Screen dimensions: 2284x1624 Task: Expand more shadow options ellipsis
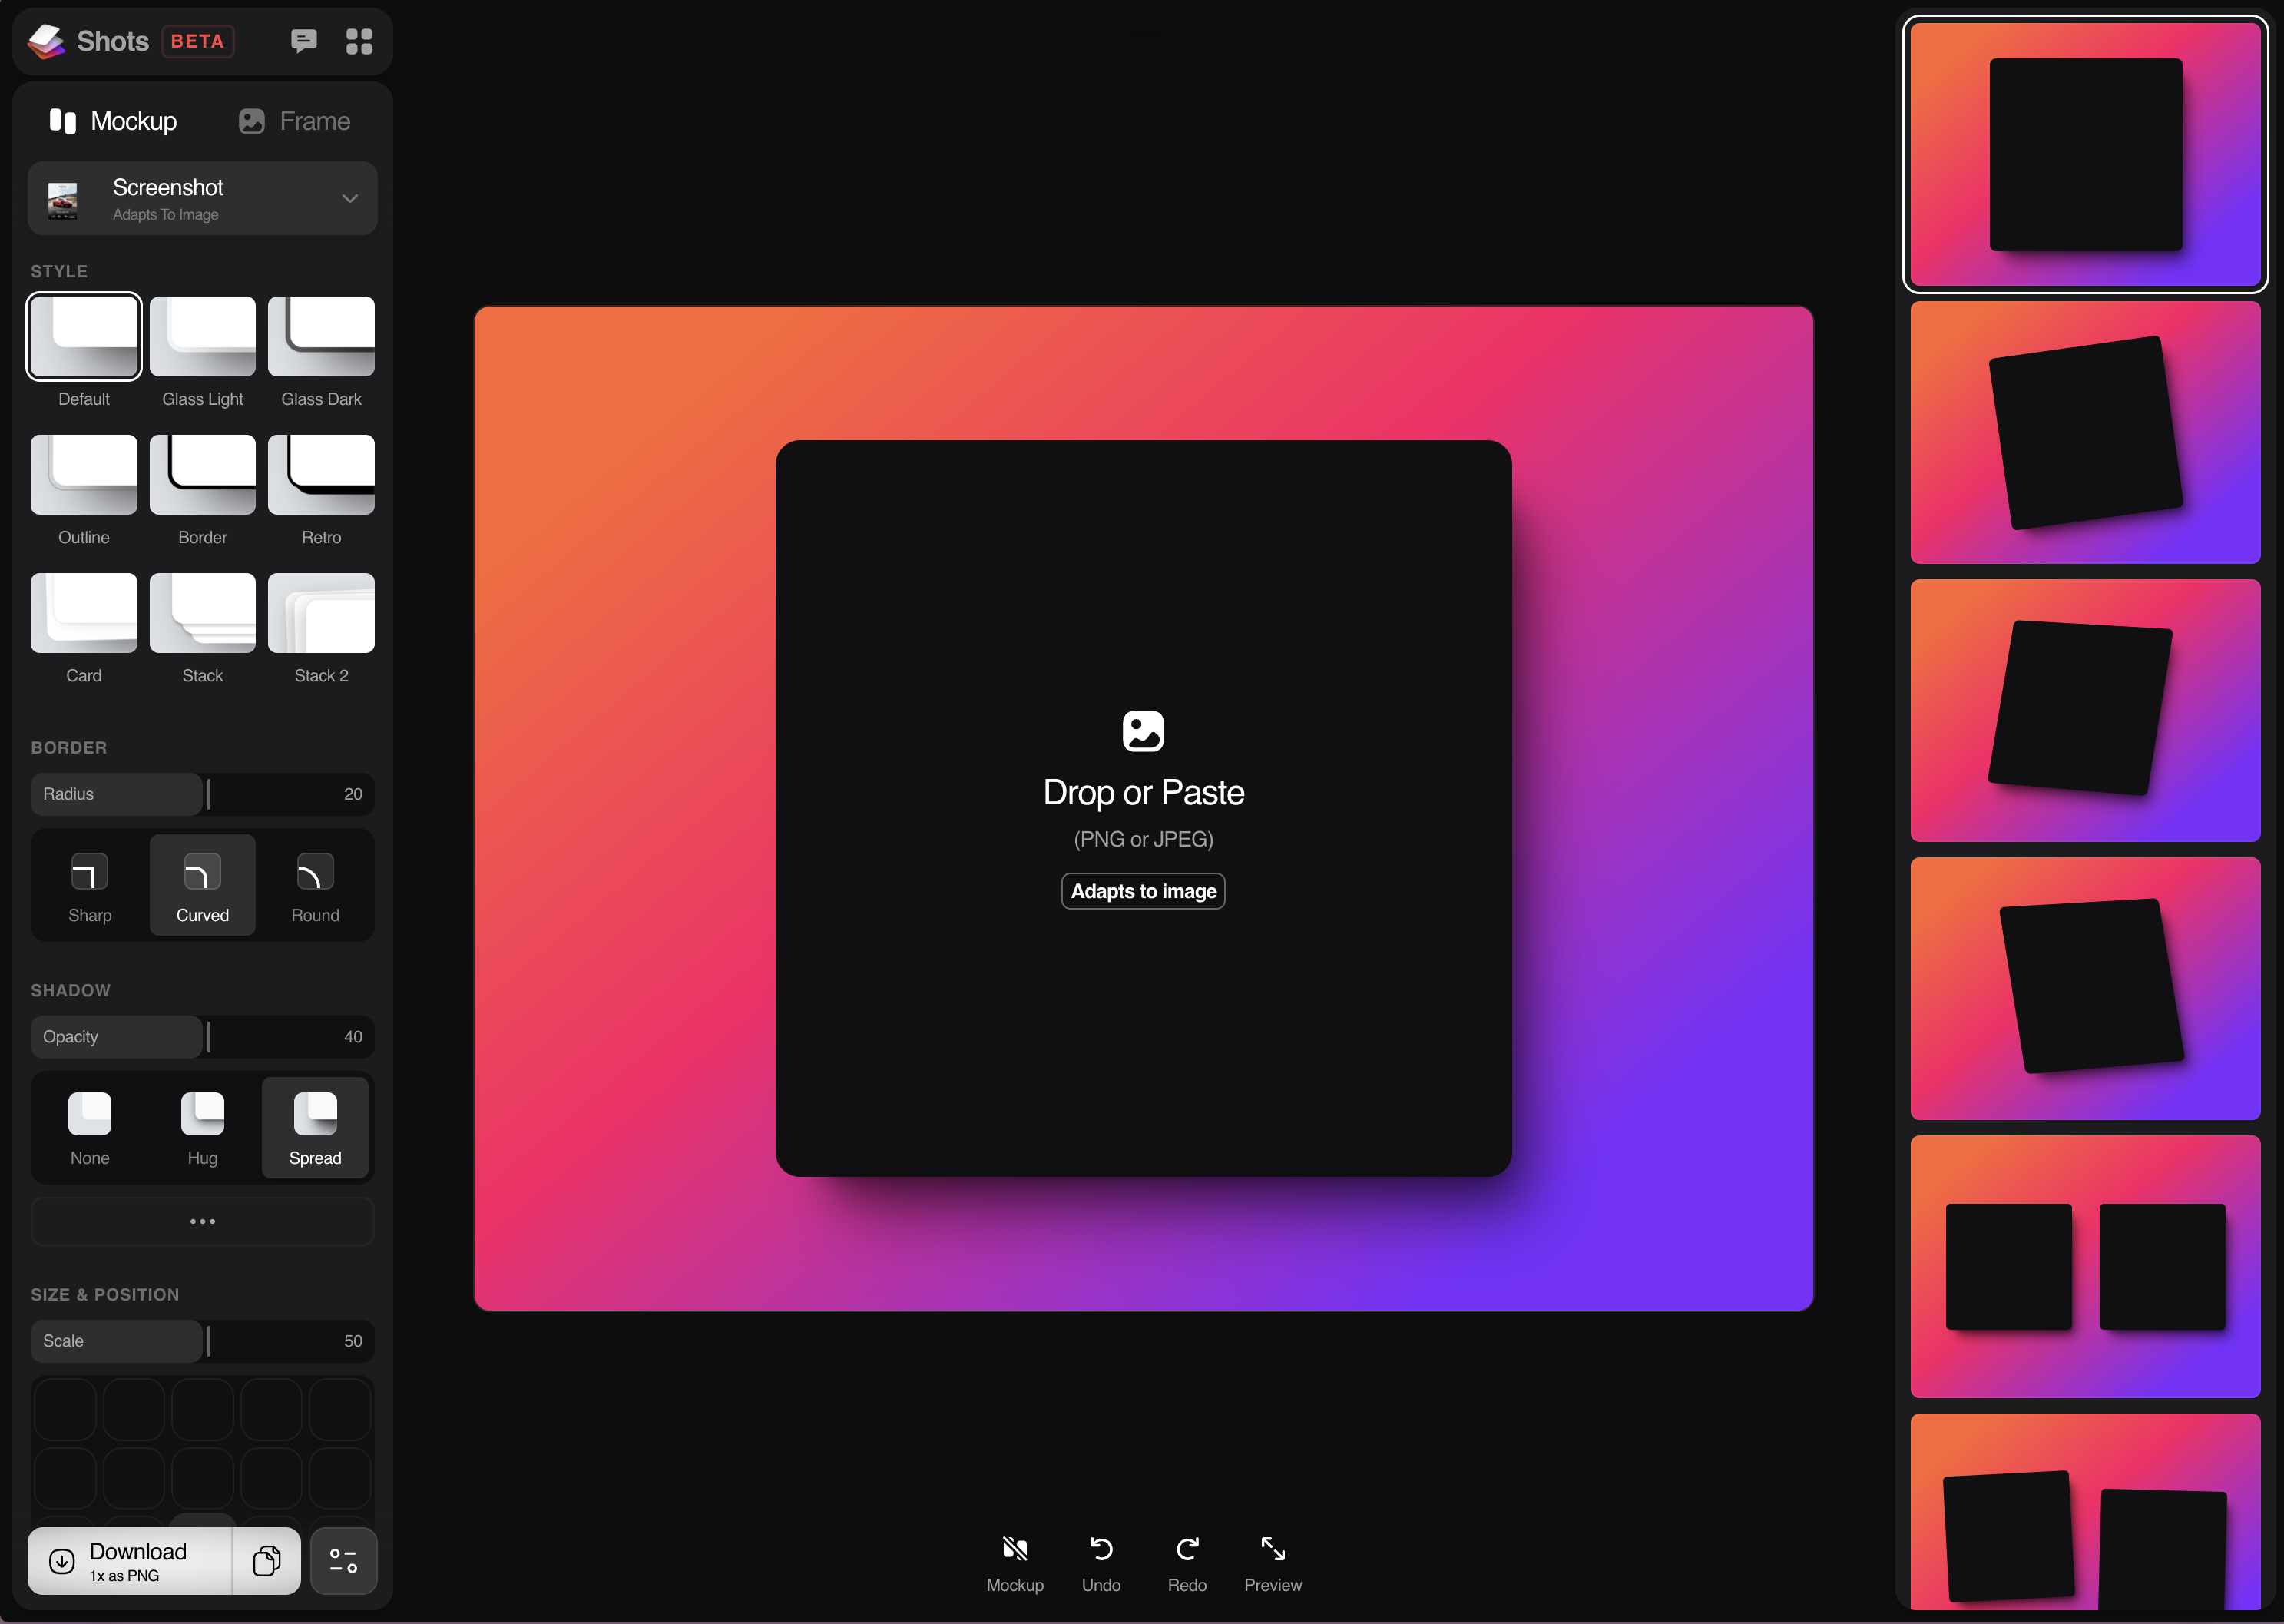pos(203,1221)
